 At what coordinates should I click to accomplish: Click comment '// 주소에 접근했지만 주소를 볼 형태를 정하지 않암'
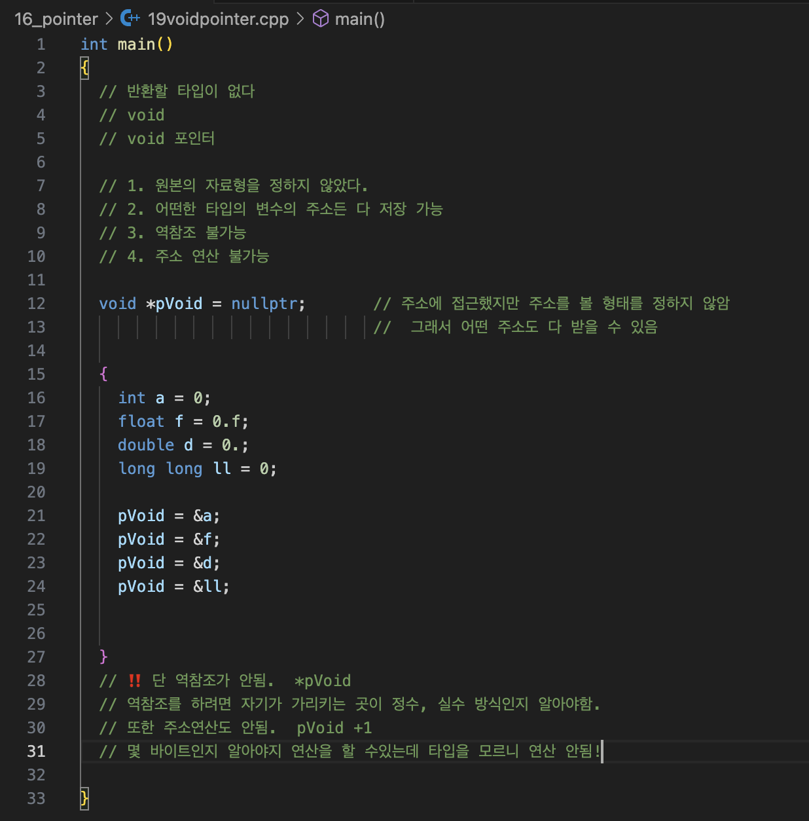pos(552,304)
